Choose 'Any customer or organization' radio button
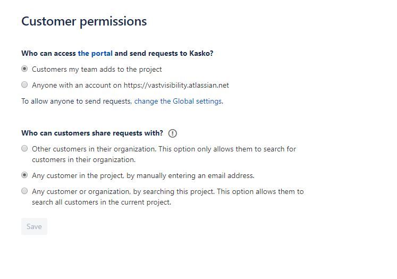Screen dimensions: 397x279 click(24, 191)
